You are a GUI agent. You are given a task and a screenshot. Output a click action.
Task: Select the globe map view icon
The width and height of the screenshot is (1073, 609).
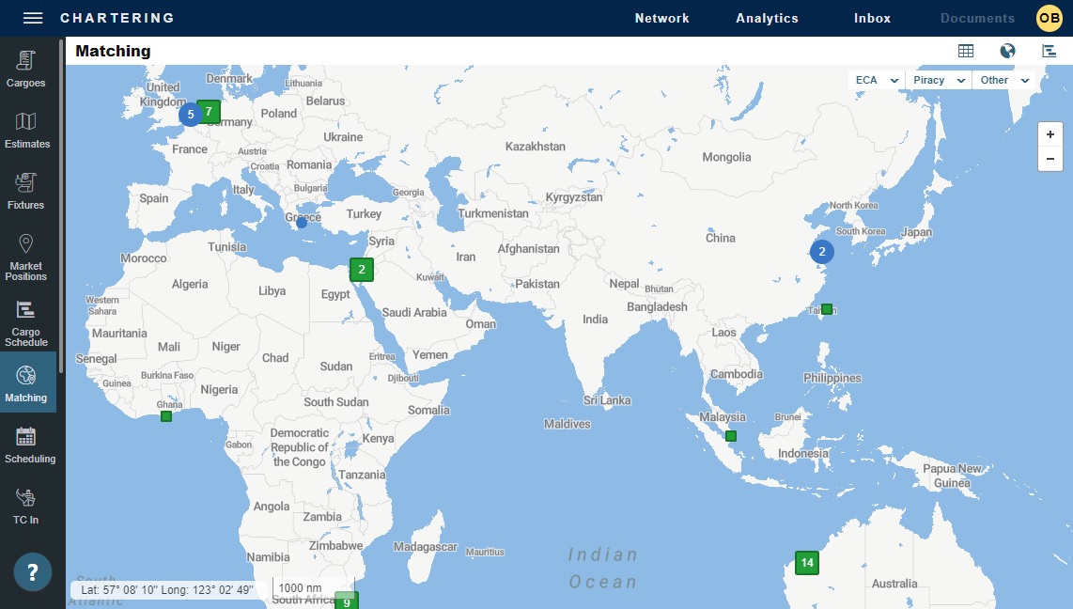1007,51
